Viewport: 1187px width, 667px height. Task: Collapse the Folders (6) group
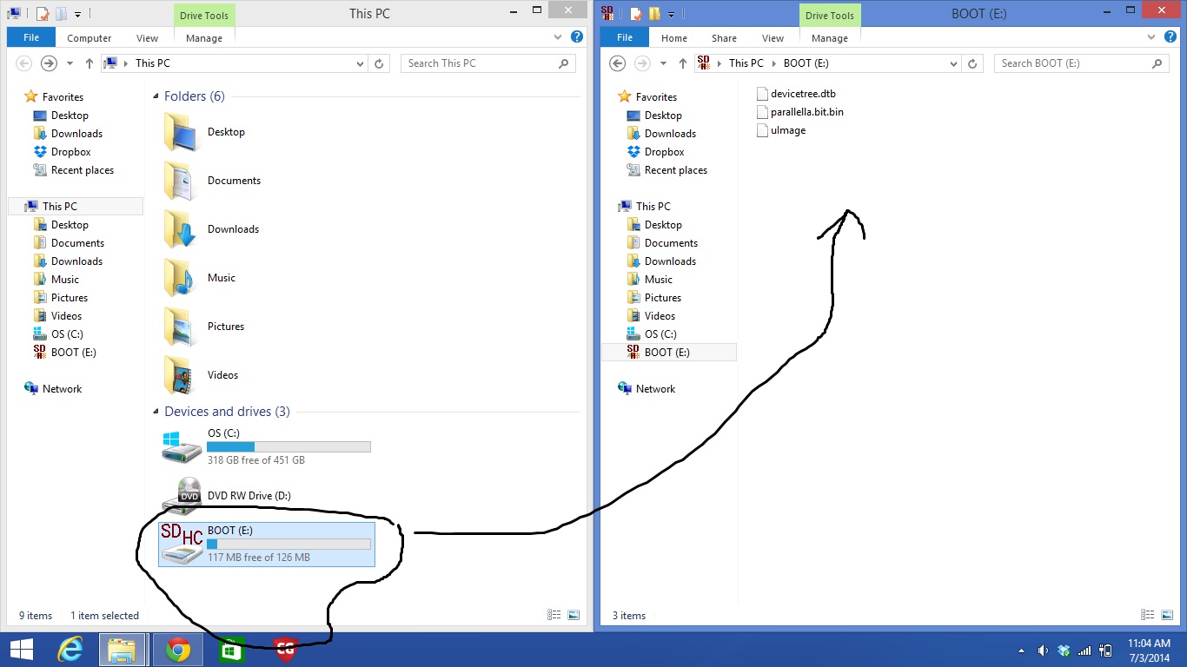pos(156,96)
